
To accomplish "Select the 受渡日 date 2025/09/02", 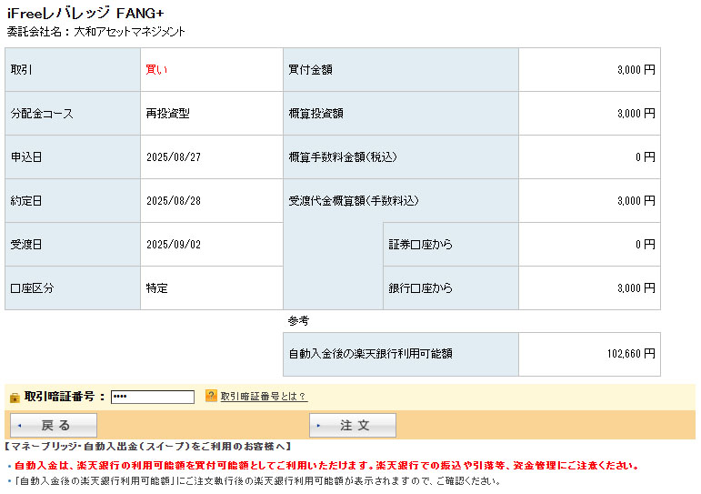I will pyautogui.click(x=174, y=245).
